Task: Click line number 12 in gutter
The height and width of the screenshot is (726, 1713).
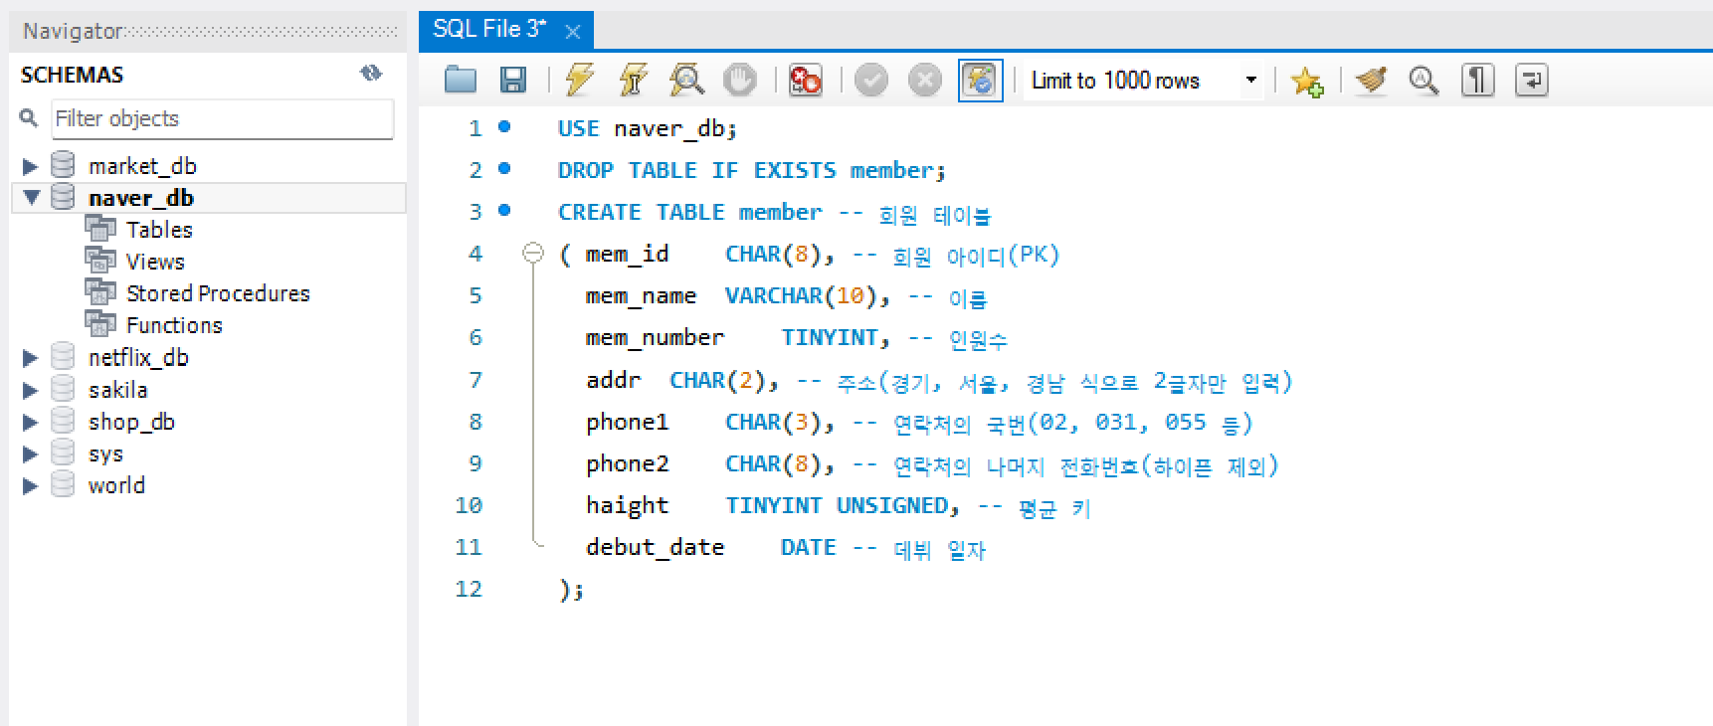Action: pyautogui.click(x=469, y=589)
